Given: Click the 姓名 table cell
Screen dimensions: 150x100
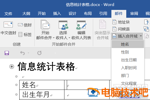Looking at the screenshot, I should pos(42,85).
